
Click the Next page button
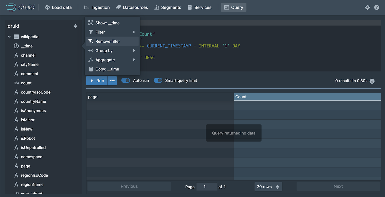tap(338, 186)
